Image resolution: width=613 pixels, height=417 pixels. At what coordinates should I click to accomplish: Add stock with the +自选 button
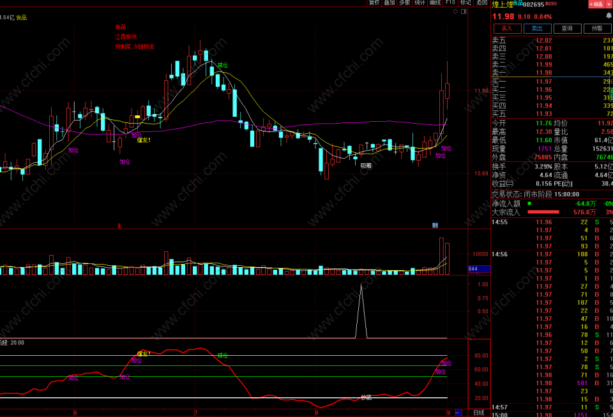[596, 4]
